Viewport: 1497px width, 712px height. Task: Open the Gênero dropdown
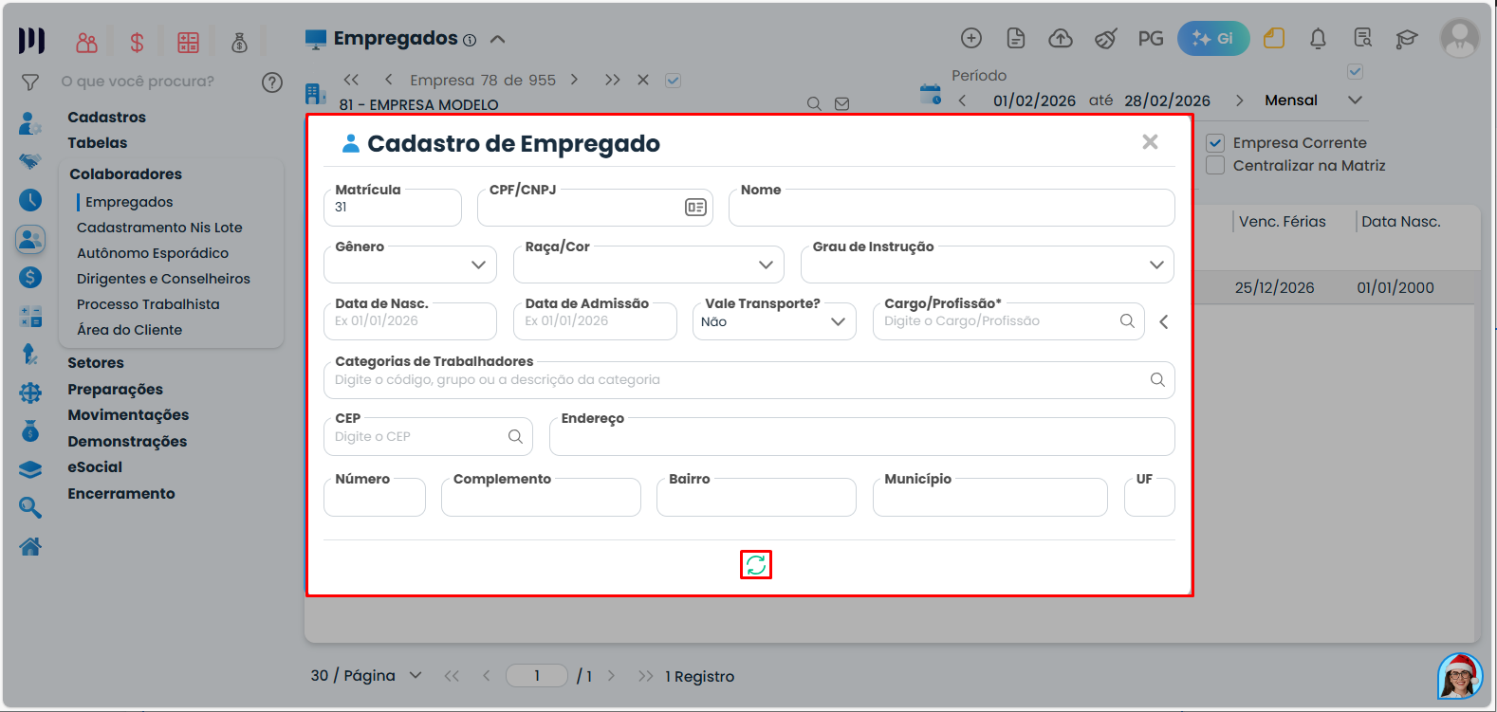point(410,265)
